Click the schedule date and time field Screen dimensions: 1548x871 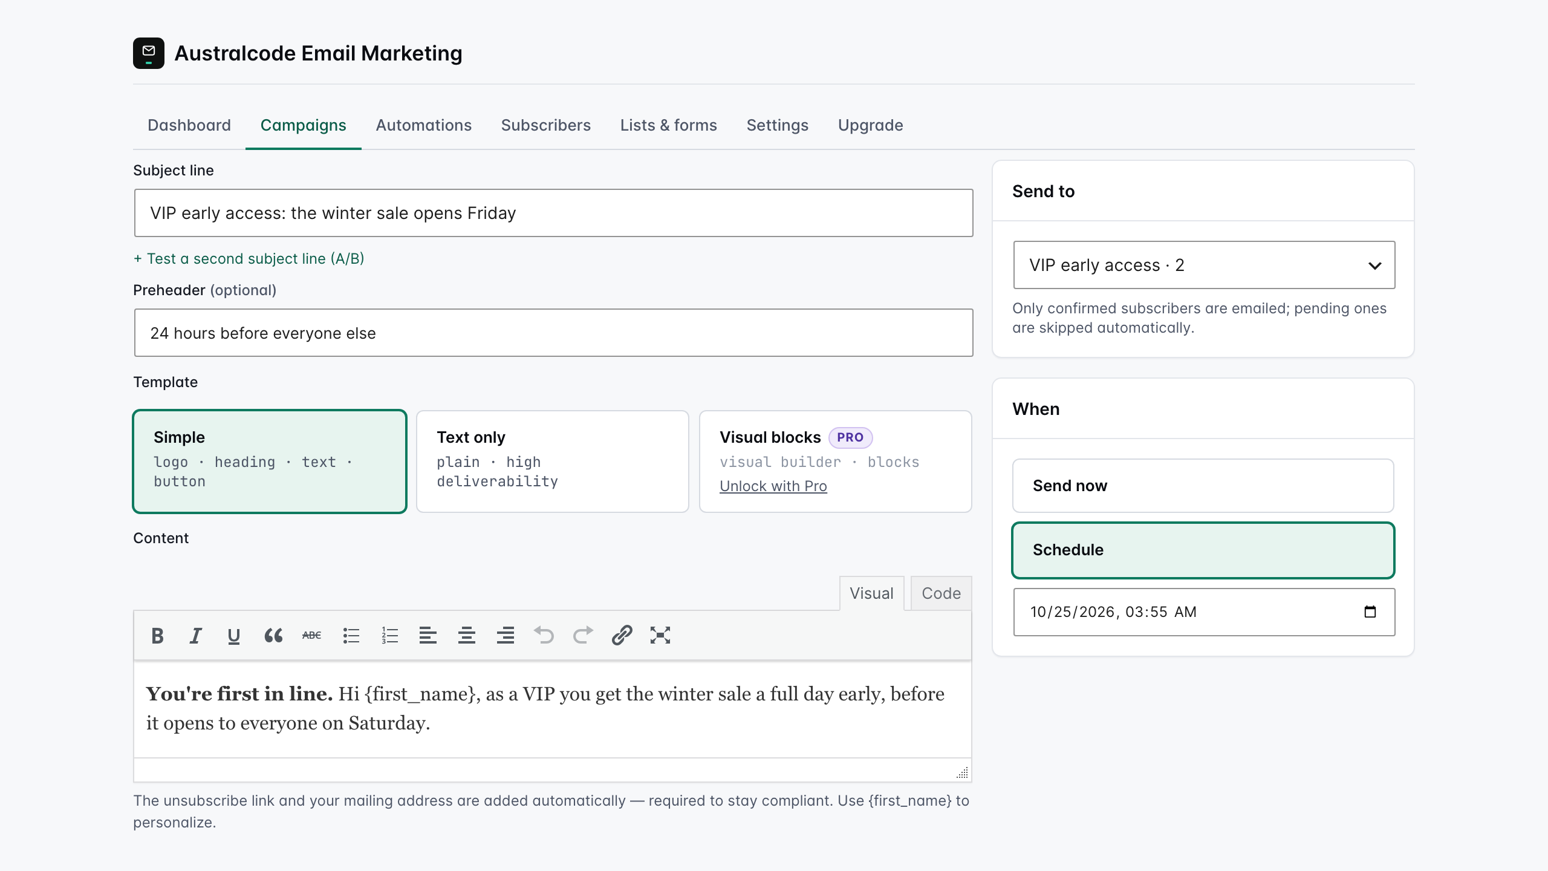(x=1204, y=612)
